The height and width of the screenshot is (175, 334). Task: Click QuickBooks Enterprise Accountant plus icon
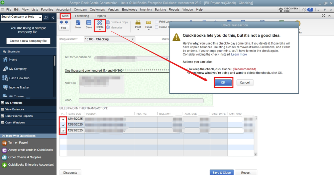pos(4,165)
